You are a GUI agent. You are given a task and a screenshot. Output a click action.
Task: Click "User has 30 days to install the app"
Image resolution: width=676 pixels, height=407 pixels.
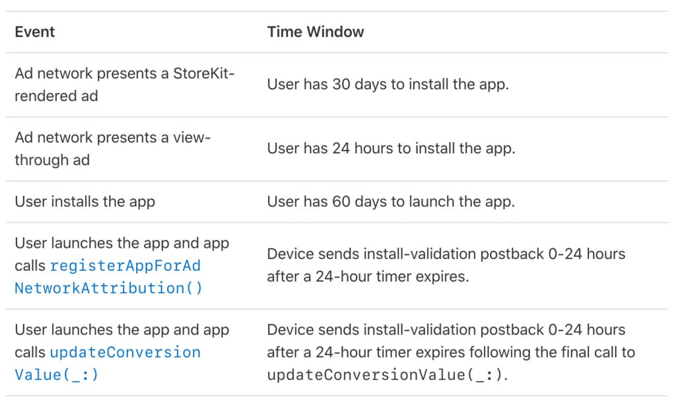pyautogui.click(x=388, y=85)
